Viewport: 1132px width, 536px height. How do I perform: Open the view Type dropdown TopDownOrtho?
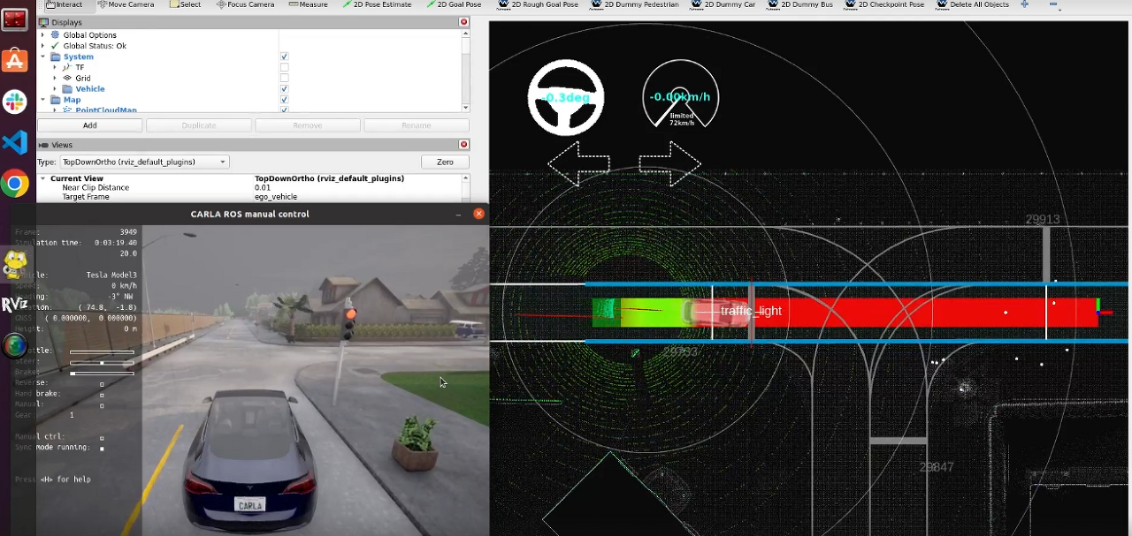[144, 162]
